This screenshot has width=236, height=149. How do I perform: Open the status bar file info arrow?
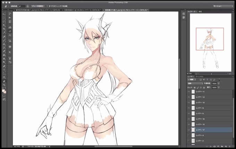(x=50, y=147)
